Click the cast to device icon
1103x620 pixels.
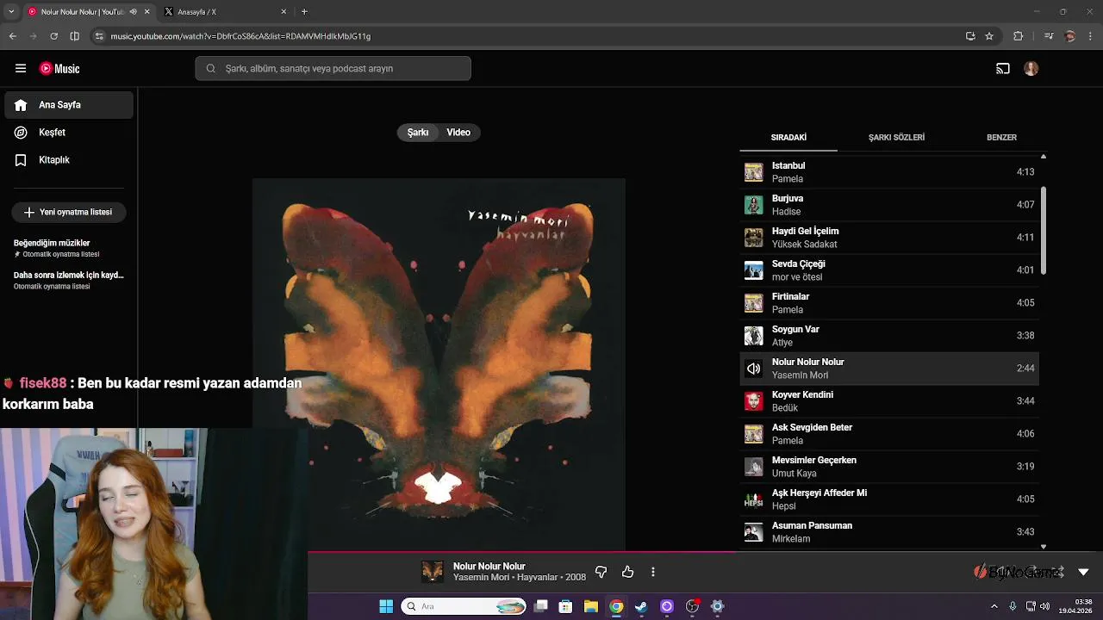tap(1003, 69)
